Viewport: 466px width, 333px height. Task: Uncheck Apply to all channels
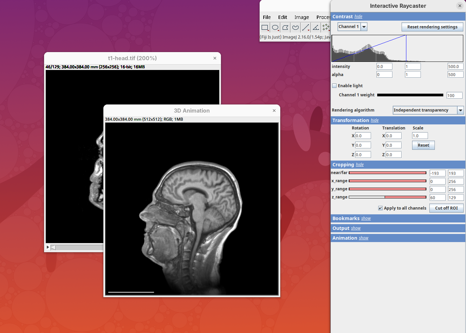point(381,208)
